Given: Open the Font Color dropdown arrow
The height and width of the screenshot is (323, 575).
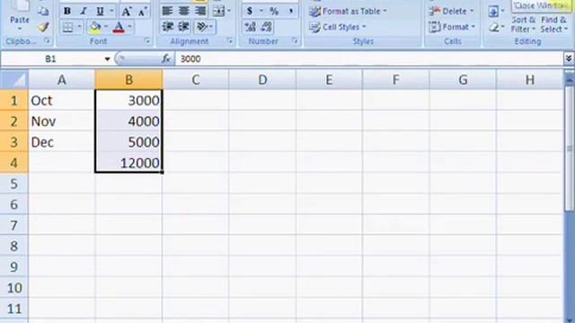Looking at the screenshot, I should (x=129, y=27).
